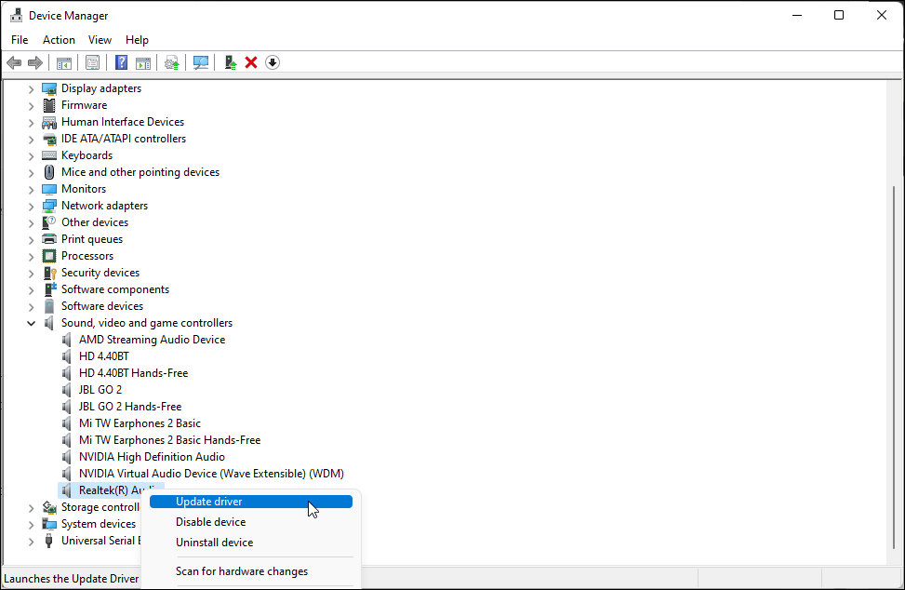Click the Security devices key icon
The height and width of the screenshot is (590, 905).
[49, 273]
